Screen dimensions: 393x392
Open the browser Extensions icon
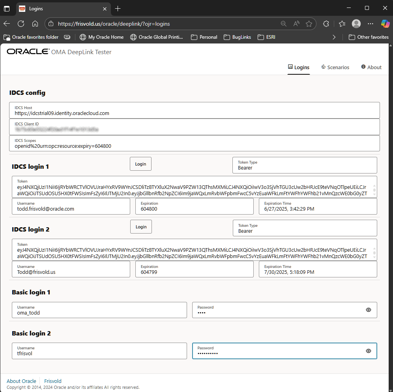tap(326, 24)
